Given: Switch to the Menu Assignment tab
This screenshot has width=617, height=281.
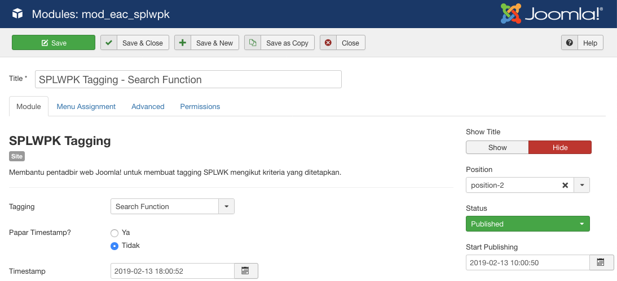Looking at the screenshot, I should tap(86, 106).
